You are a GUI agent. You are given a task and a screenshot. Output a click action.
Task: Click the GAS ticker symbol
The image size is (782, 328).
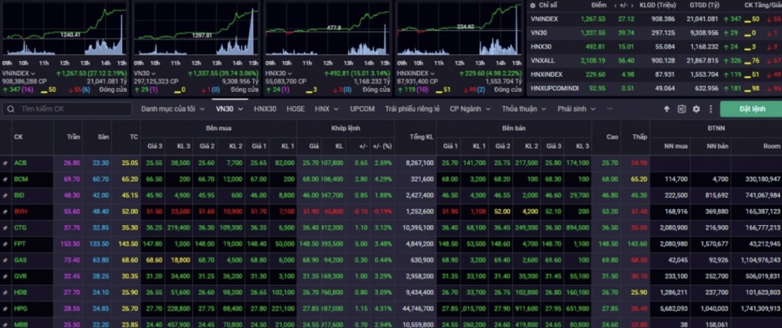20,260
